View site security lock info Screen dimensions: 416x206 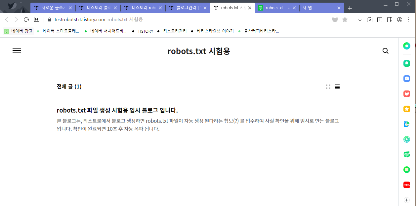pyautogui.click(x=50, y=19)
